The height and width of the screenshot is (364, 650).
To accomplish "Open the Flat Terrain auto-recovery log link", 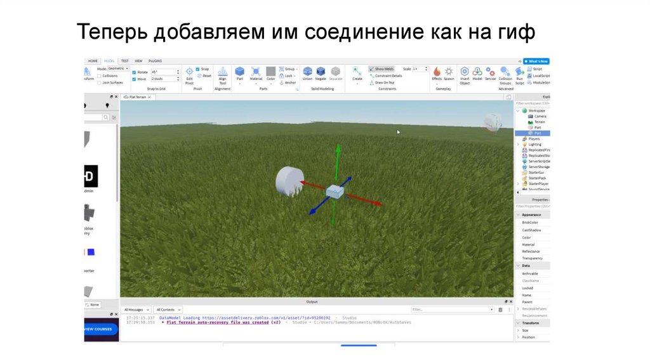I will pos(217,322).
